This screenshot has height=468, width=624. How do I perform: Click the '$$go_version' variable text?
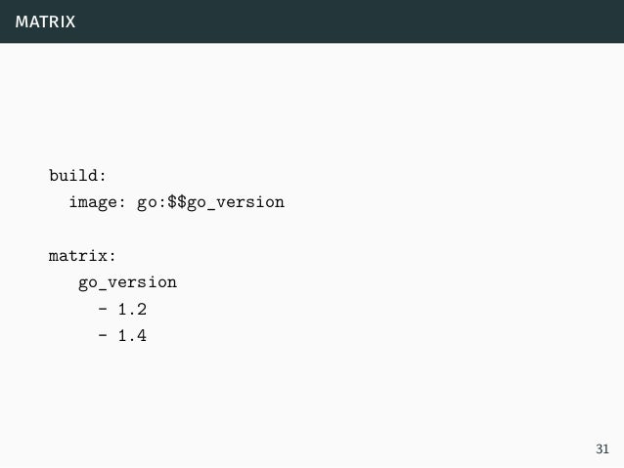[x=226, y=202]
